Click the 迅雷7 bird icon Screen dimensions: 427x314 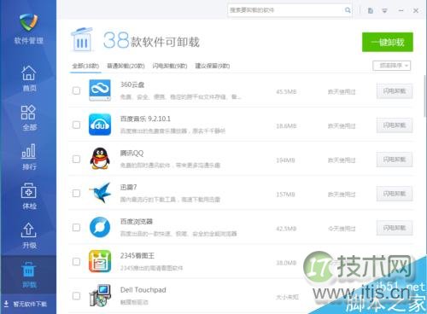pos(100,193)
